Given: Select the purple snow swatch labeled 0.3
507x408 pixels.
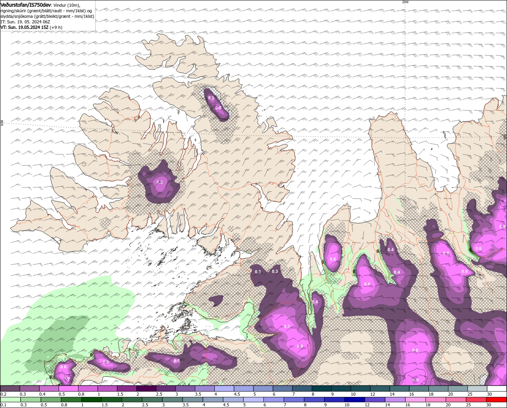Looking at the screenshot, I should tap(29, 389).
